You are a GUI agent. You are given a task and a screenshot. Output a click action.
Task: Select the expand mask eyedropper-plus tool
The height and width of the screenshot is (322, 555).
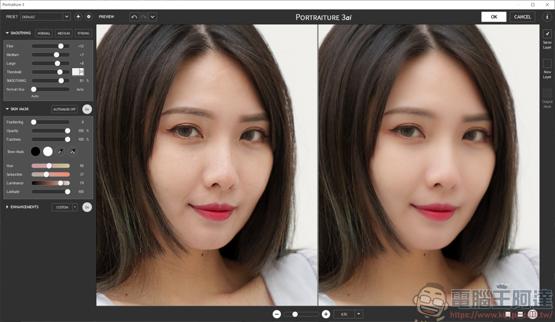[72, 151]
